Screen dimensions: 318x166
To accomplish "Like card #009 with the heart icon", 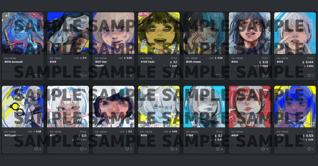I will (218, 149).
